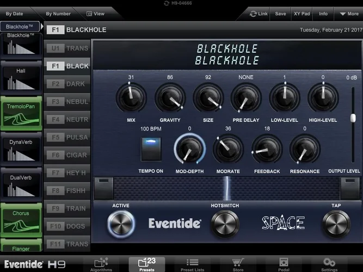Save the current preset

click(x=280, y=14)
